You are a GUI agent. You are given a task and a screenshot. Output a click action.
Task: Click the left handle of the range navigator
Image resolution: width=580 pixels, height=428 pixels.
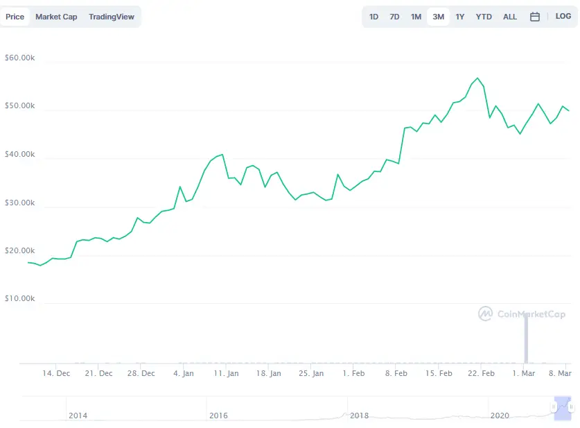tap(554, 407)
